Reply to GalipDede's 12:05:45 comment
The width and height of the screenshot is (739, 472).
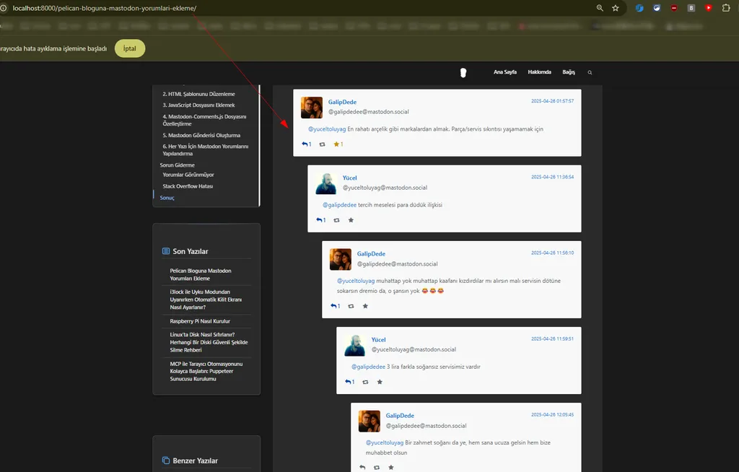point(362,467)
